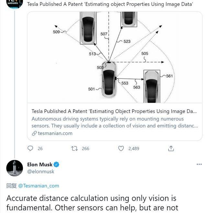This screenshot has width=207, height=213.
Task: Click the 266 retweet count
Action: tap(85, 148)
